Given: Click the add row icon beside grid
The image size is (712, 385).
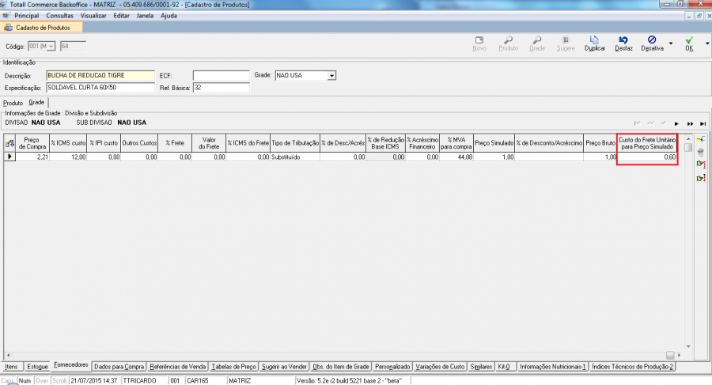Looking at the screenshot, I should coord(700,139).
